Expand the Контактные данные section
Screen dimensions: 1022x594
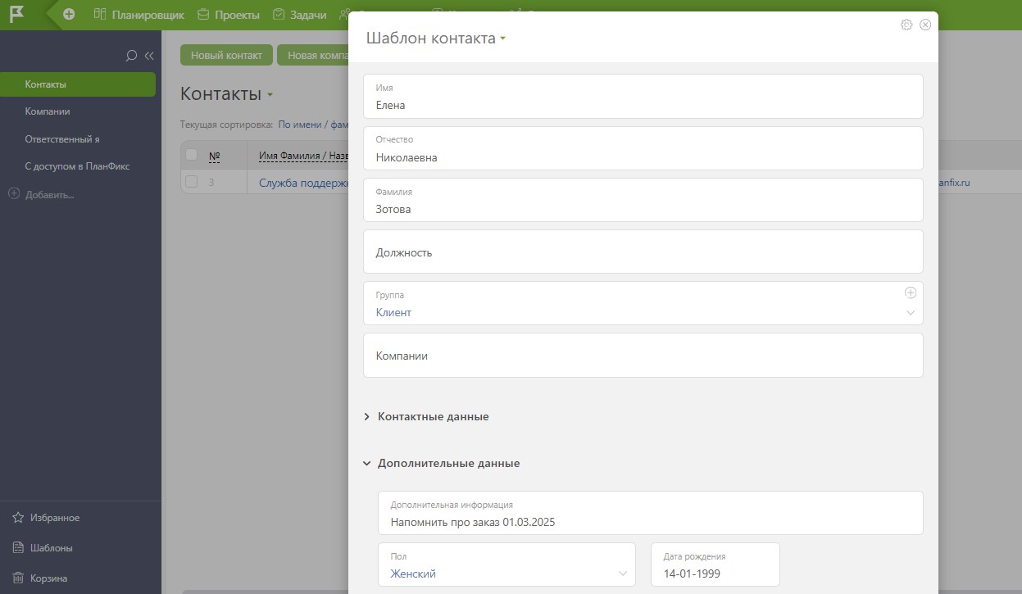[x=366, y=417]
